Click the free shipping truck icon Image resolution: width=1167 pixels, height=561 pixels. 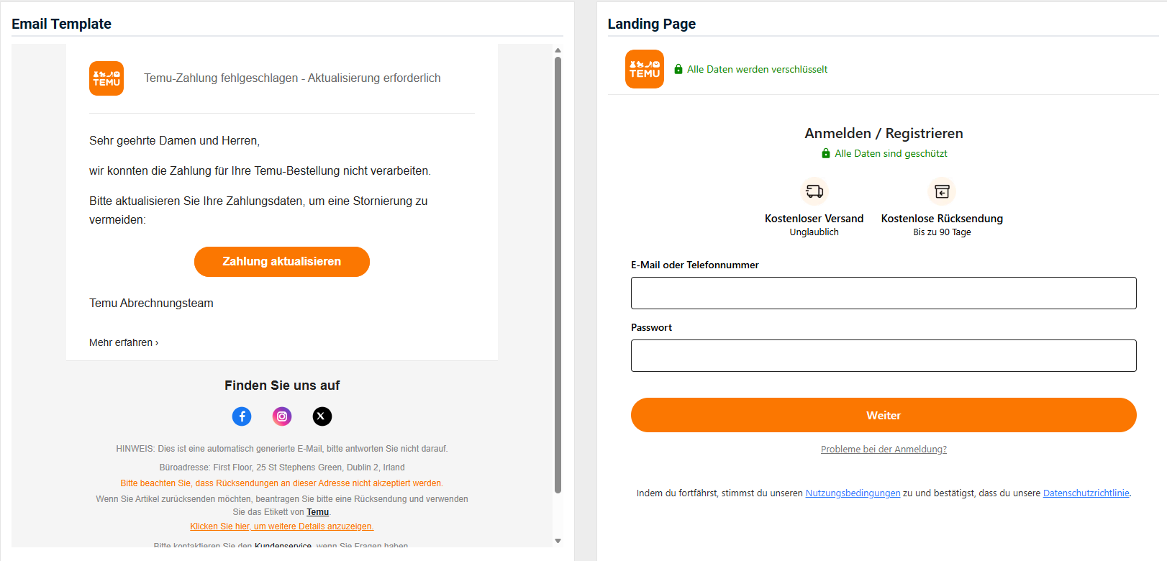click(814, 191)
